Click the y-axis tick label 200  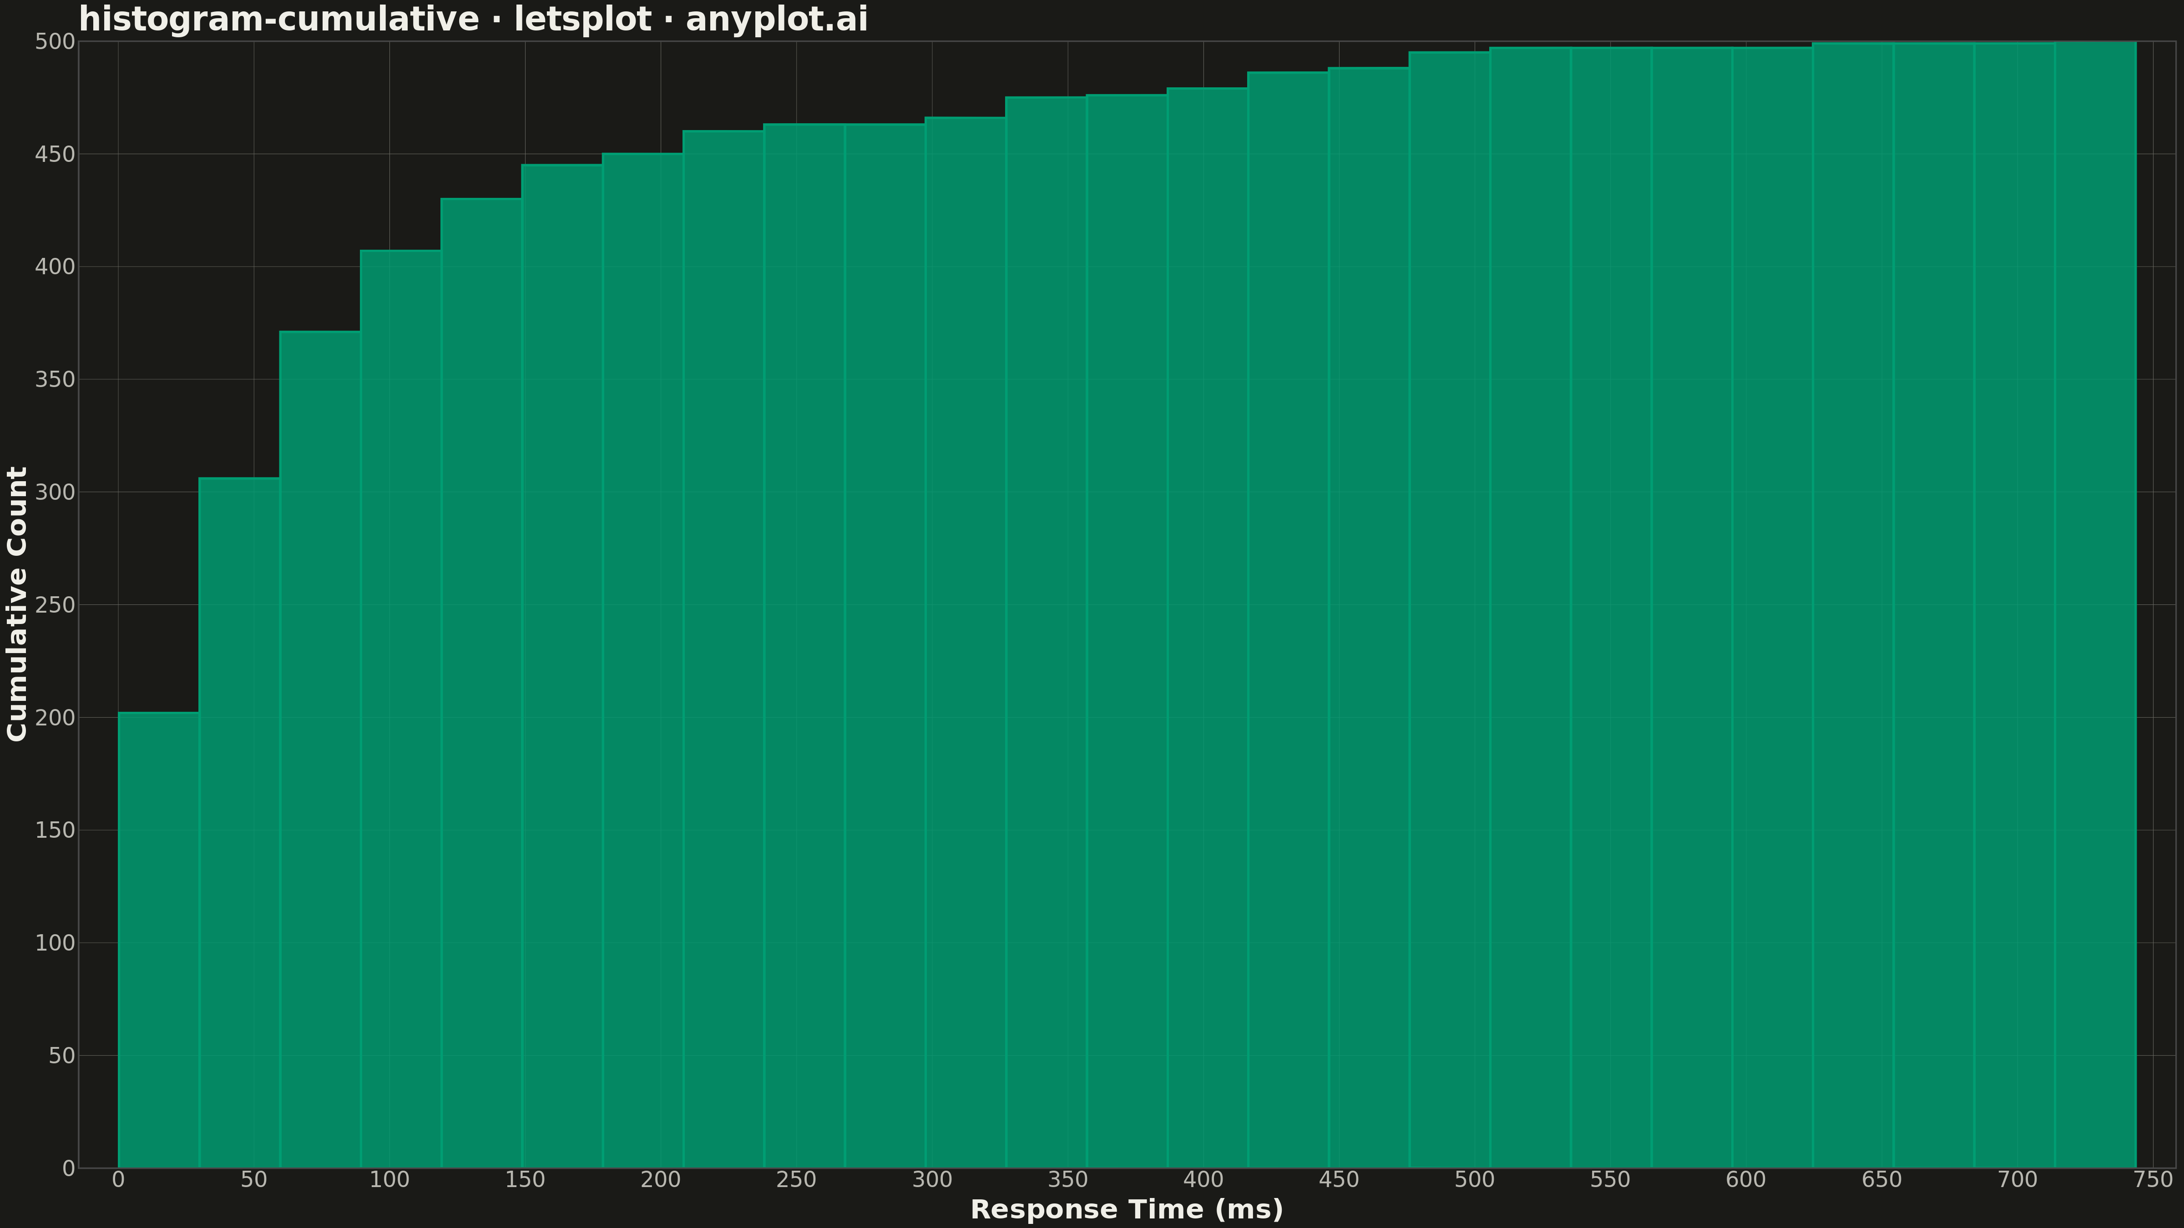click(55, 718)
